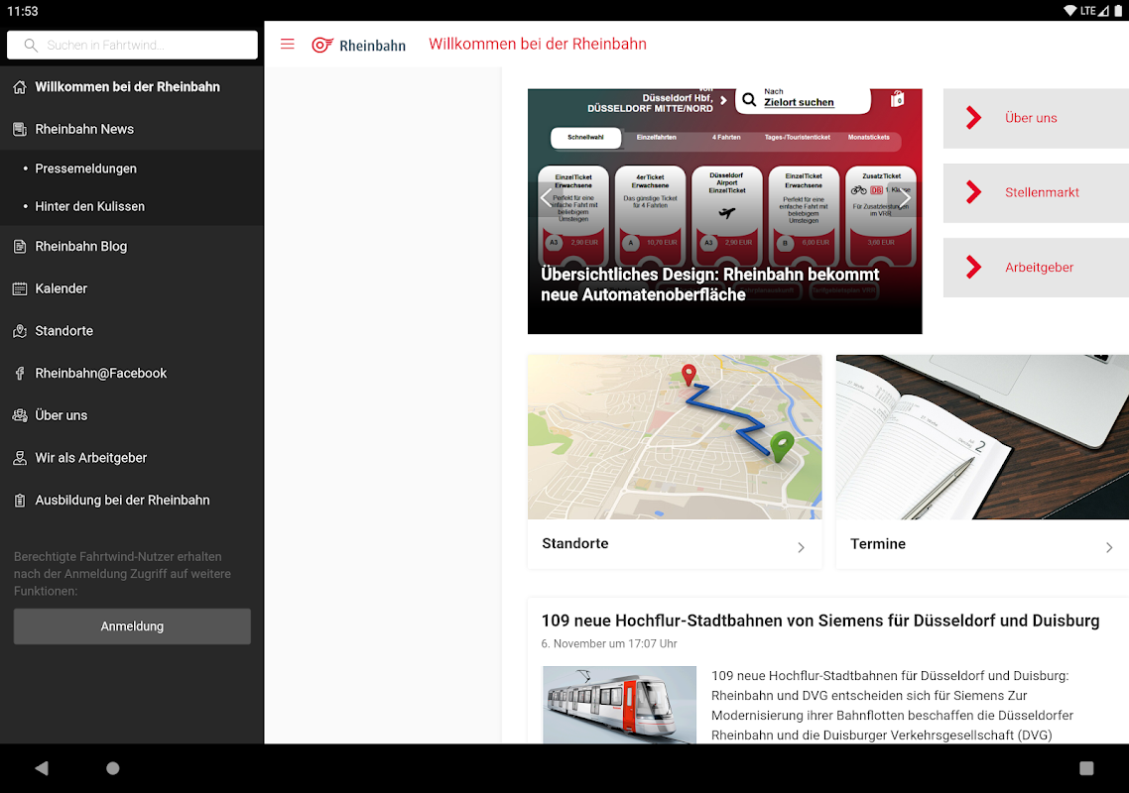1129x793 pixels.
Task: Tap the Android home button
Action: coord(112,768)
